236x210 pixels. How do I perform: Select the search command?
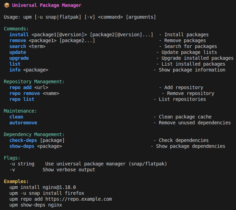tap(18, 46)
